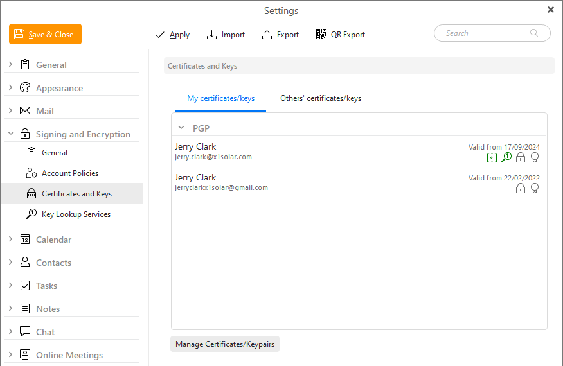Click the Import download icon
The height and width of the screenshot is (366, 563).
point(211,35)
